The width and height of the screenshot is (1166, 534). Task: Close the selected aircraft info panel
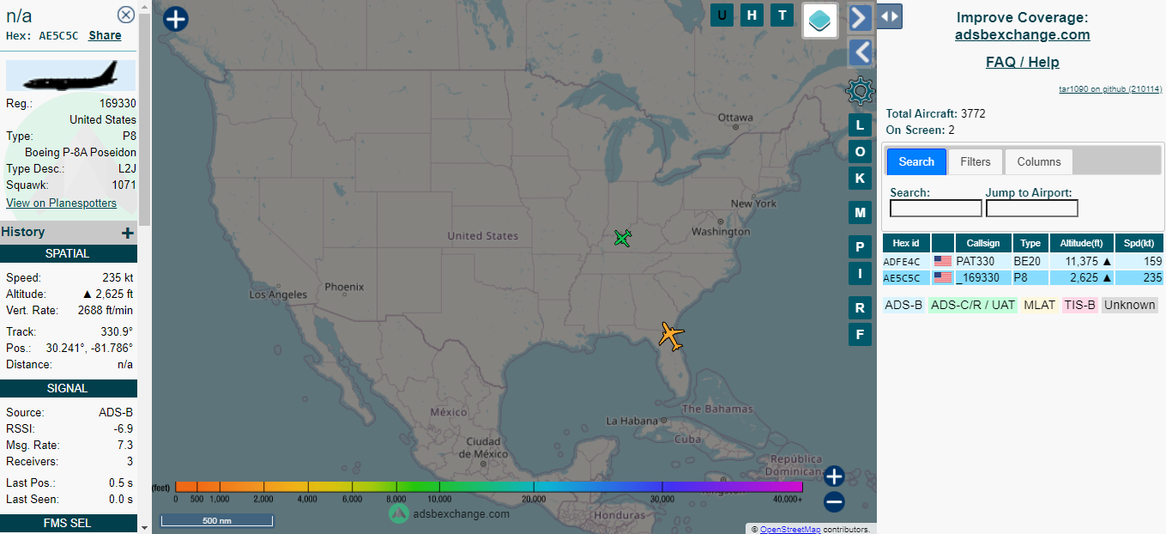click(x=126, y=15)
